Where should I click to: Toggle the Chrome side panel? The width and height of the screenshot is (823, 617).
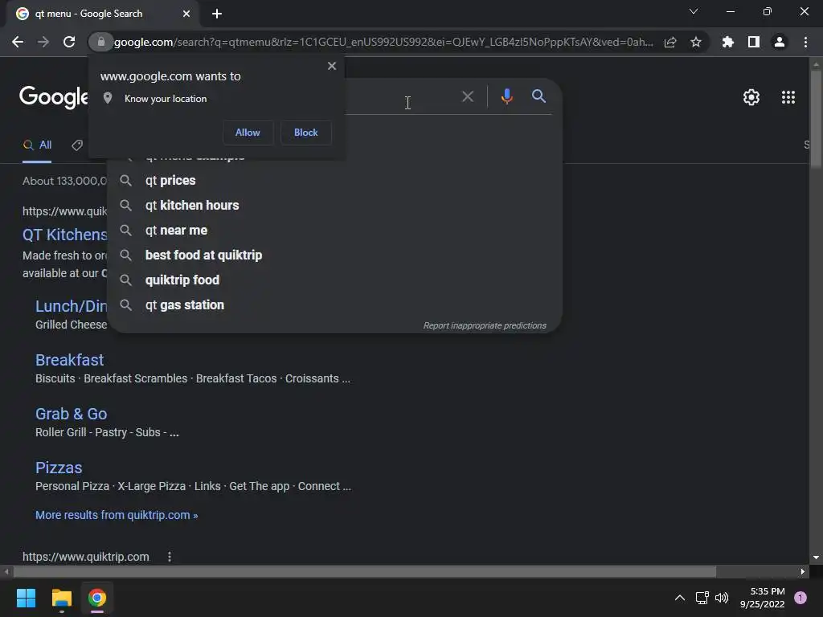(x=754, y=42)
